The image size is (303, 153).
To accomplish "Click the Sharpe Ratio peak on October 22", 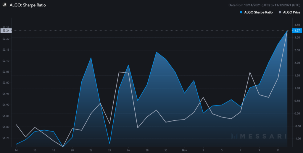I will 91,58.
